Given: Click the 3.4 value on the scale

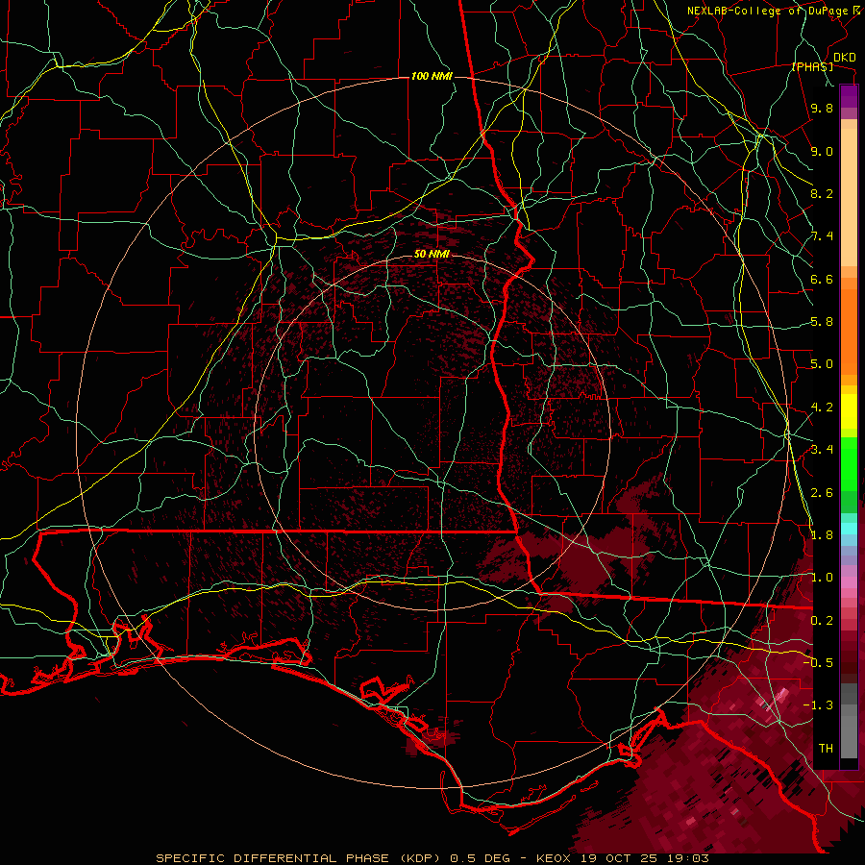Looking at the screenshot, I should 822,450.
